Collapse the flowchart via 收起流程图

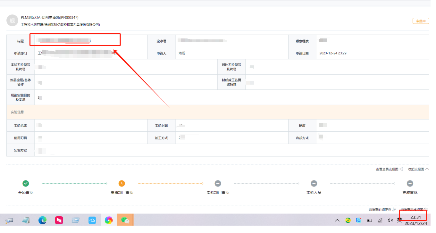[x=418, y=169]
